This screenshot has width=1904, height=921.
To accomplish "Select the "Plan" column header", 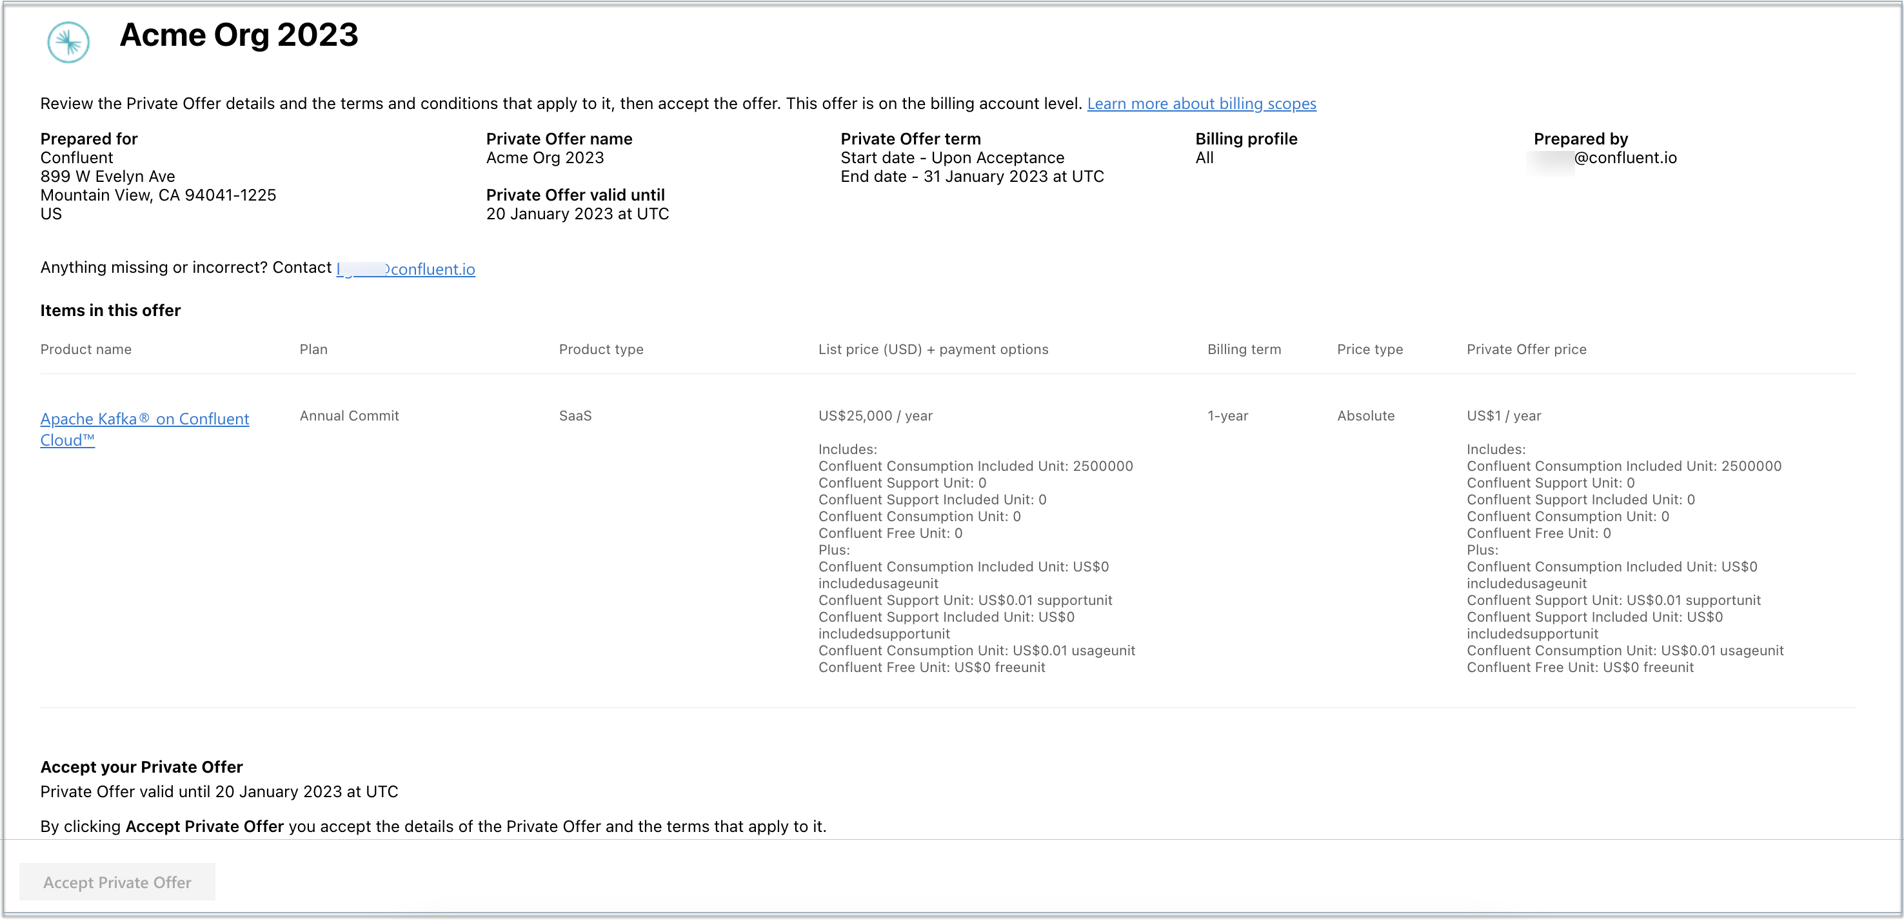I will pos(313,349).
